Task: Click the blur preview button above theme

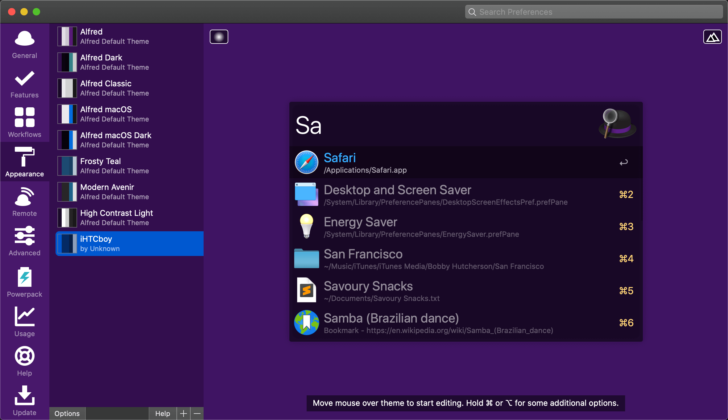Action: point(219,37)
